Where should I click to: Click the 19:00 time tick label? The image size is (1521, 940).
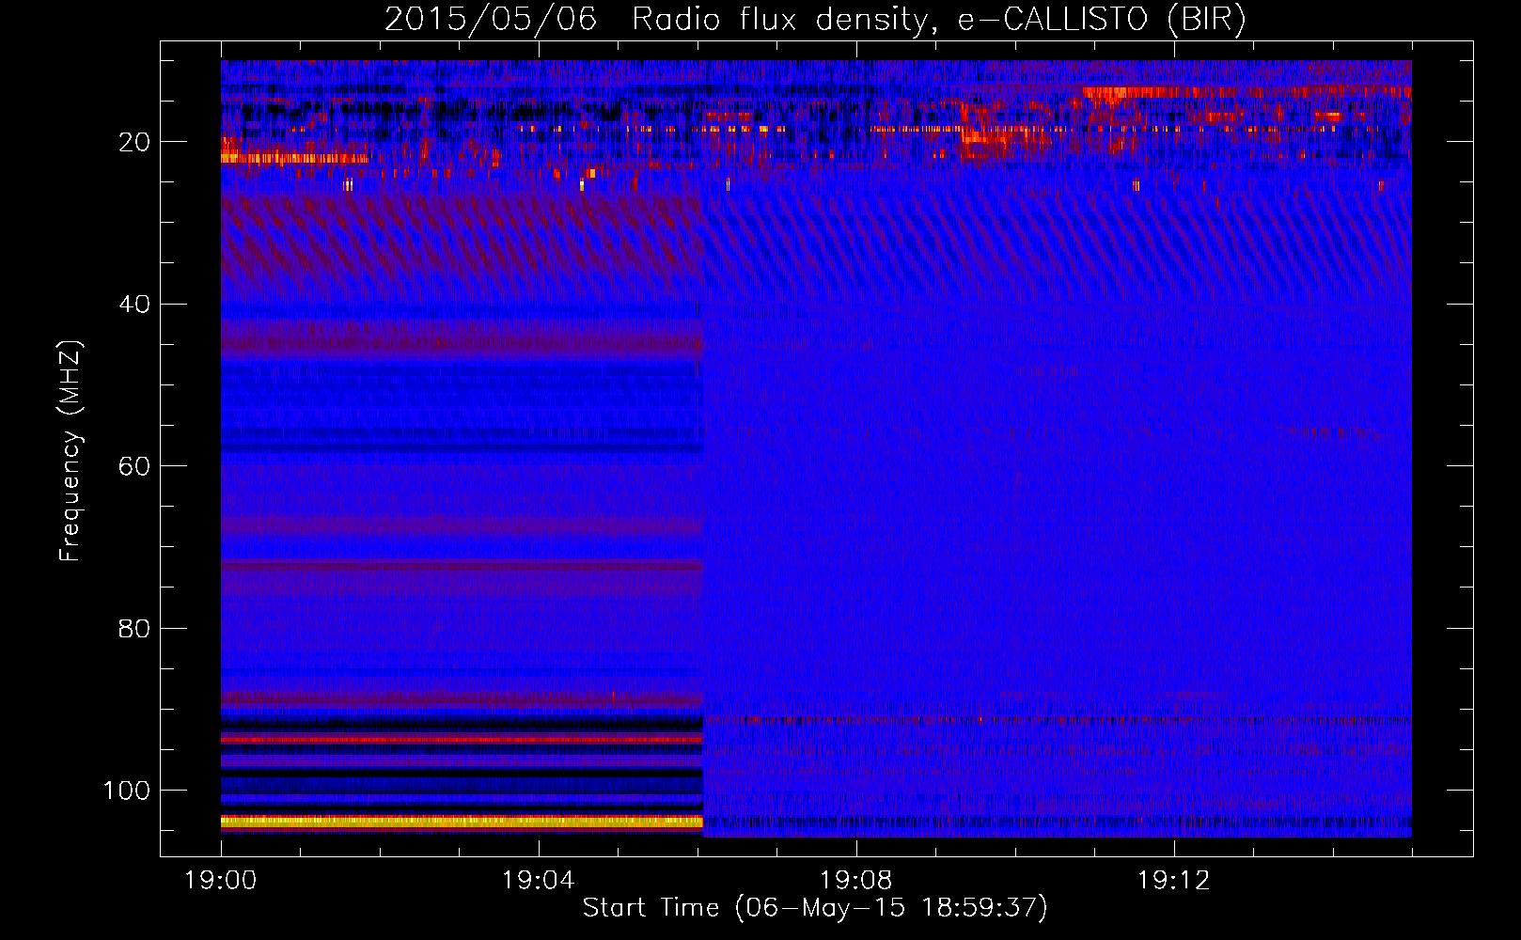point(221,881)
